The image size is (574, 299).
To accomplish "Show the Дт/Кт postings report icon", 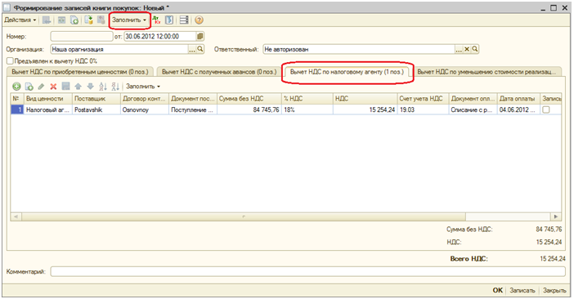I will tap(156, 20).
